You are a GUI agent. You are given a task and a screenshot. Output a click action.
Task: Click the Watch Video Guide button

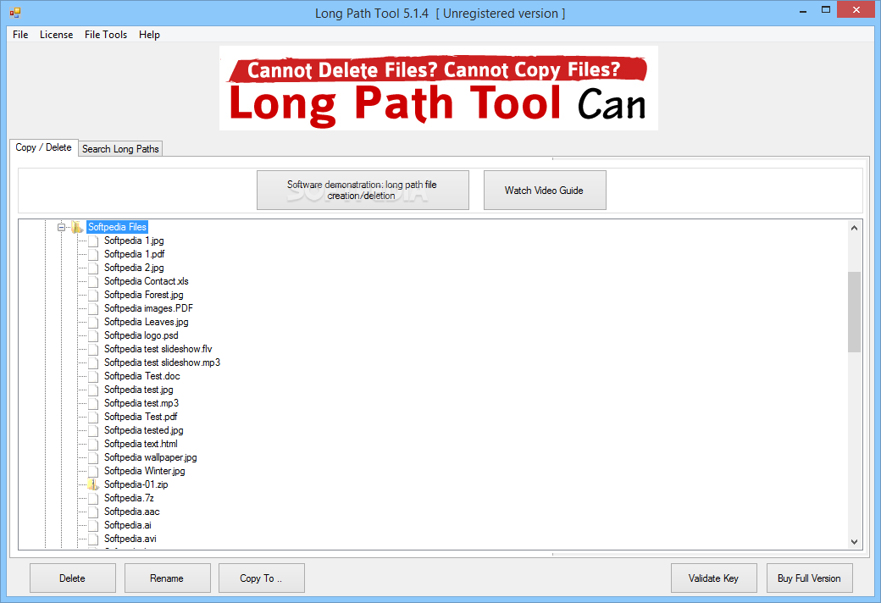point(545,190)
